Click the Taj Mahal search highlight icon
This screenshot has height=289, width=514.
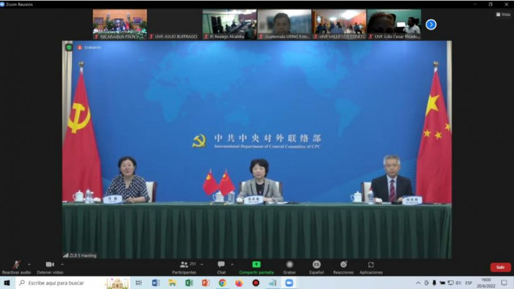117,283
